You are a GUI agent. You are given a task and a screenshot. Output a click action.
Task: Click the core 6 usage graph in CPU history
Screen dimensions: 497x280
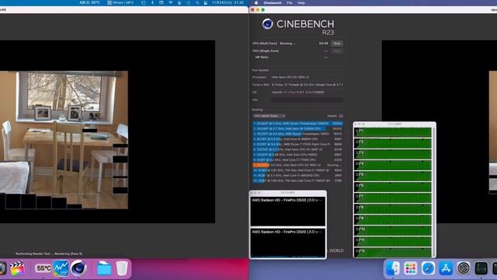[393, 187]
